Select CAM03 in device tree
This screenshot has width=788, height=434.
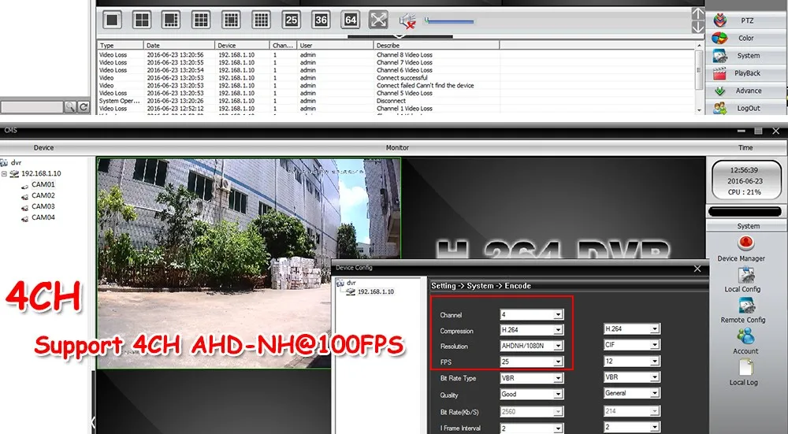click(x=43, y=206)
